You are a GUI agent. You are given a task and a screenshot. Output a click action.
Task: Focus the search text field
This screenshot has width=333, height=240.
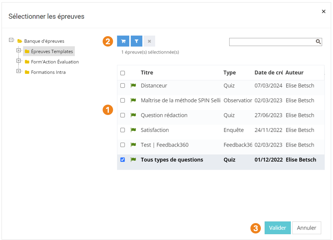click(x=272, y=42)
